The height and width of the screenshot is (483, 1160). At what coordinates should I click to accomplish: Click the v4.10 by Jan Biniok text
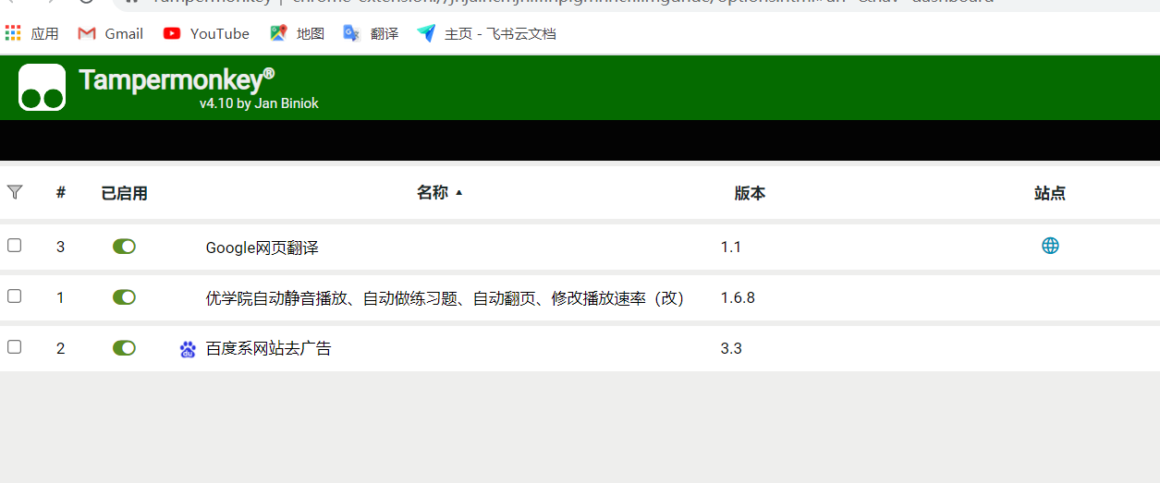pyautogui.click(x=259, y=103)
